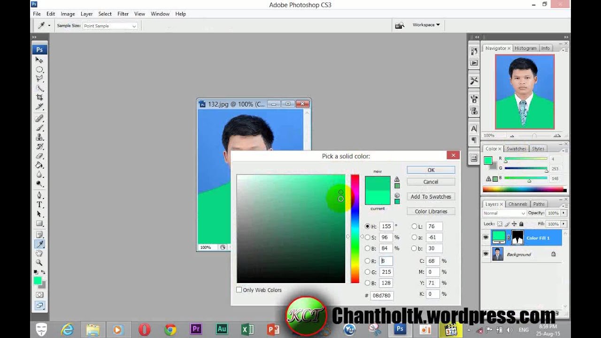Hide the Color Fill 1 layer
601x338 pixels.
point(486,238)
